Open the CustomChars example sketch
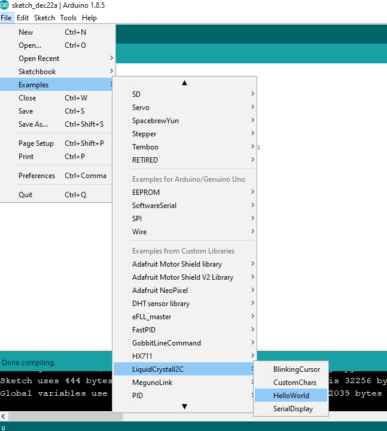 (x=291, y=383)
